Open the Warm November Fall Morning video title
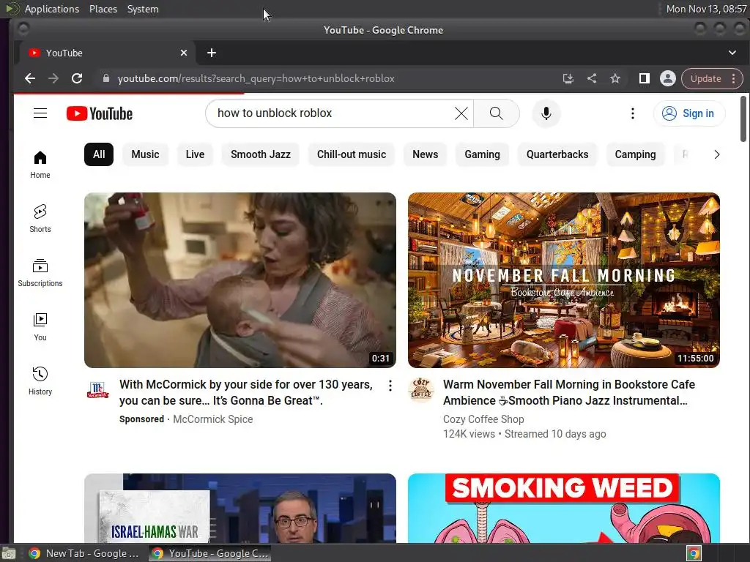The width and height of the screenshot is (750, 562). tap(569, 392)
